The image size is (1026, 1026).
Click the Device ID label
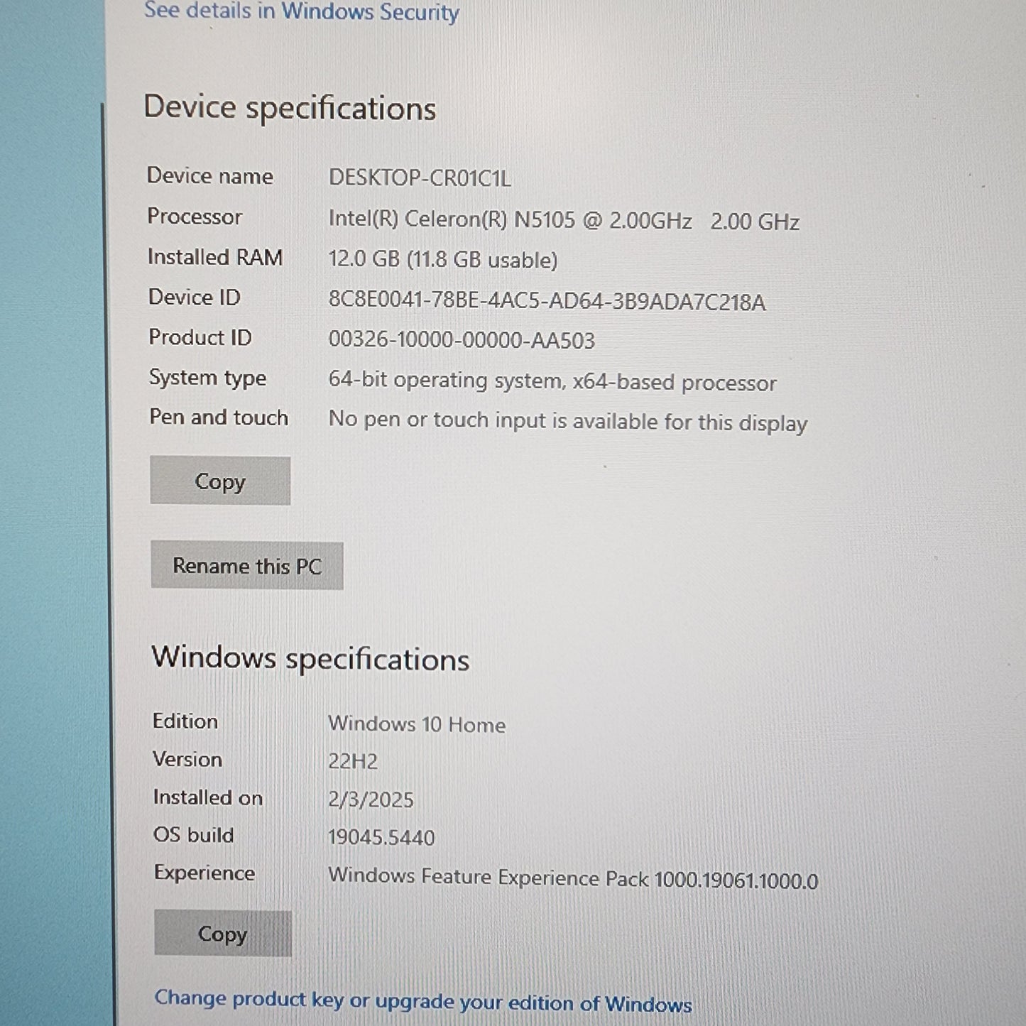click(x=195, y=297)
